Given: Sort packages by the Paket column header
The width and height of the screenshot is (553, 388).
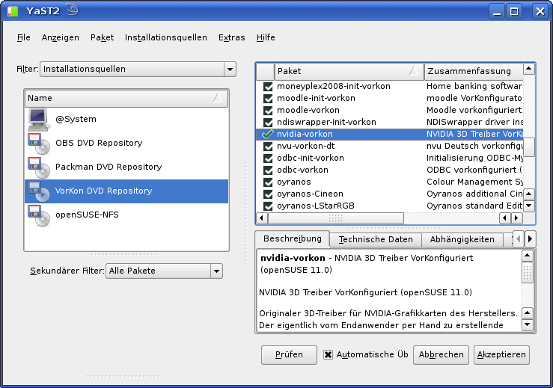Looking at the screenshot, I should click(x=349, y=71).
